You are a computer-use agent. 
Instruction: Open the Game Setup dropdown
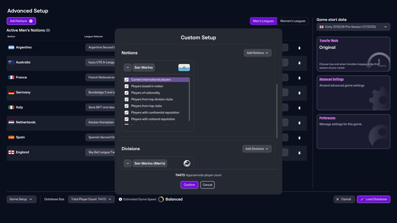22,199
